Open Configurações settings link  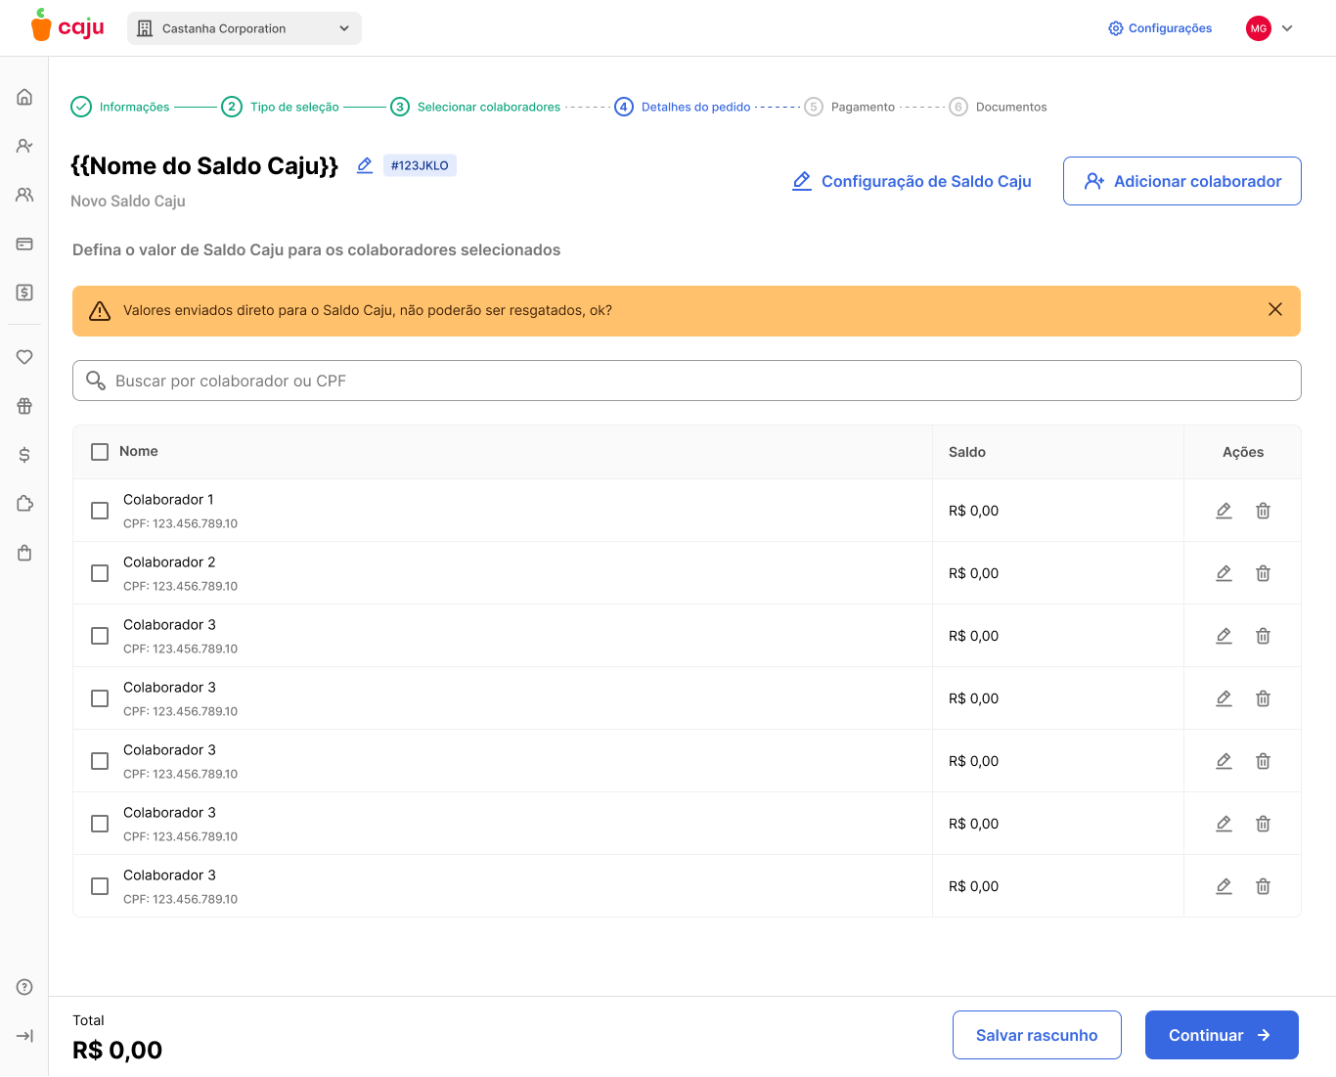pos(1160,28)
